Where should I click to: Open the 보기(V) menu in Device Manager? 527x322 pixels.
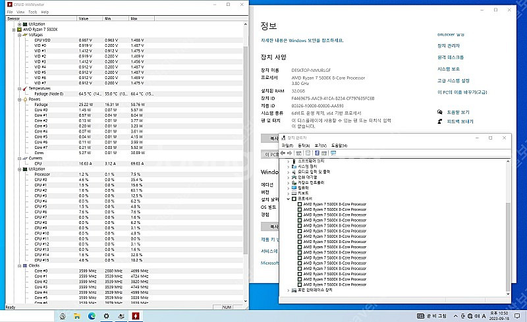click(321, 146)
